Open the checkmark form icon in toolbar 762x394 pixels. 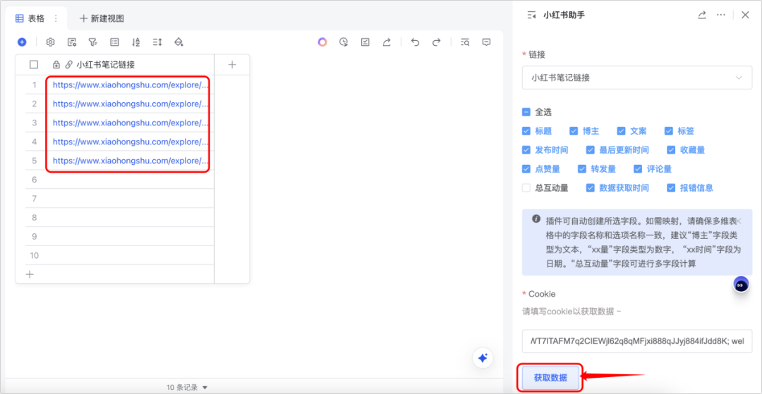tap(365, 42)
